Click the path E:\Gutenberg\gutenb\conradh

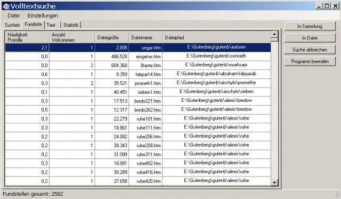pyautogui.click(x=216, y=56)
